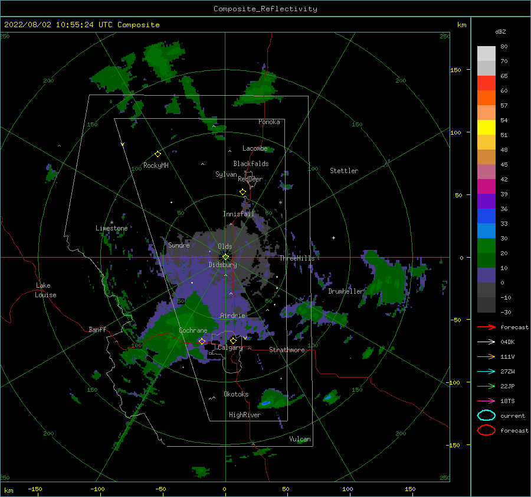Click the Olds city label
The width and height of the screenshot is (531, 497).
225,246
